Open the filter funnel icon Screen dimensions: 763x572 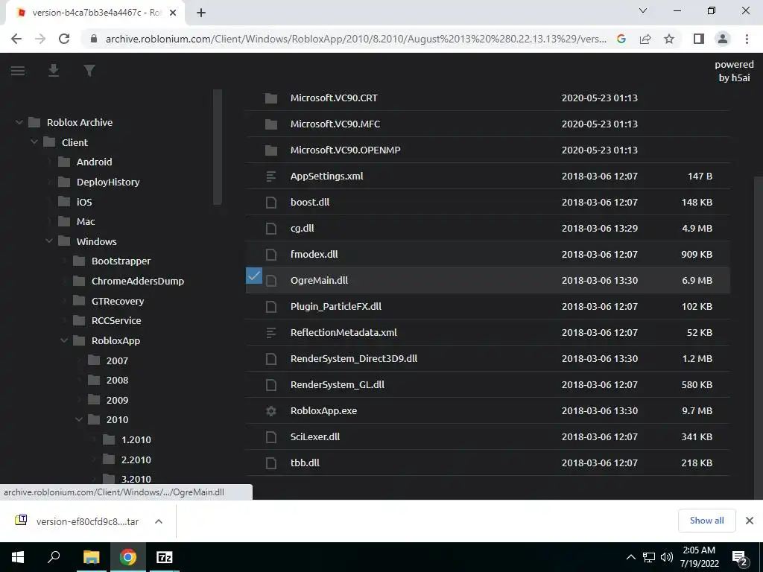click(89, 71)
